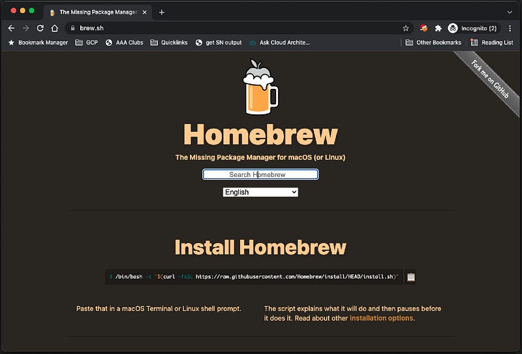Click the browser forward arrow
Screen dimensions: 522x354
pos(25,28)
